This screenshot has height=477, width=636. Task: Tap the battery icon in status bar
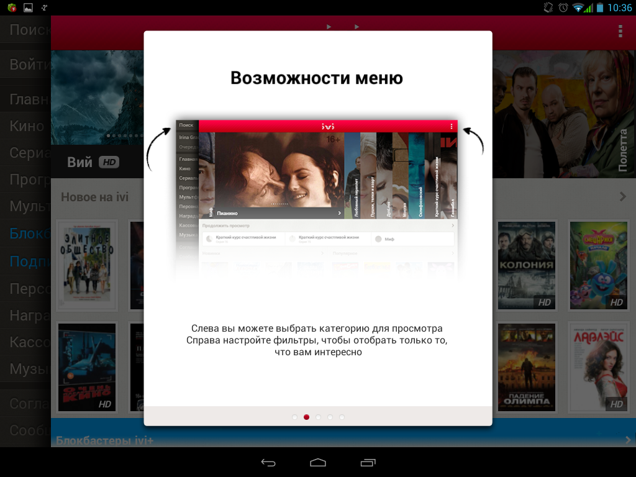(x=600, y=7)
